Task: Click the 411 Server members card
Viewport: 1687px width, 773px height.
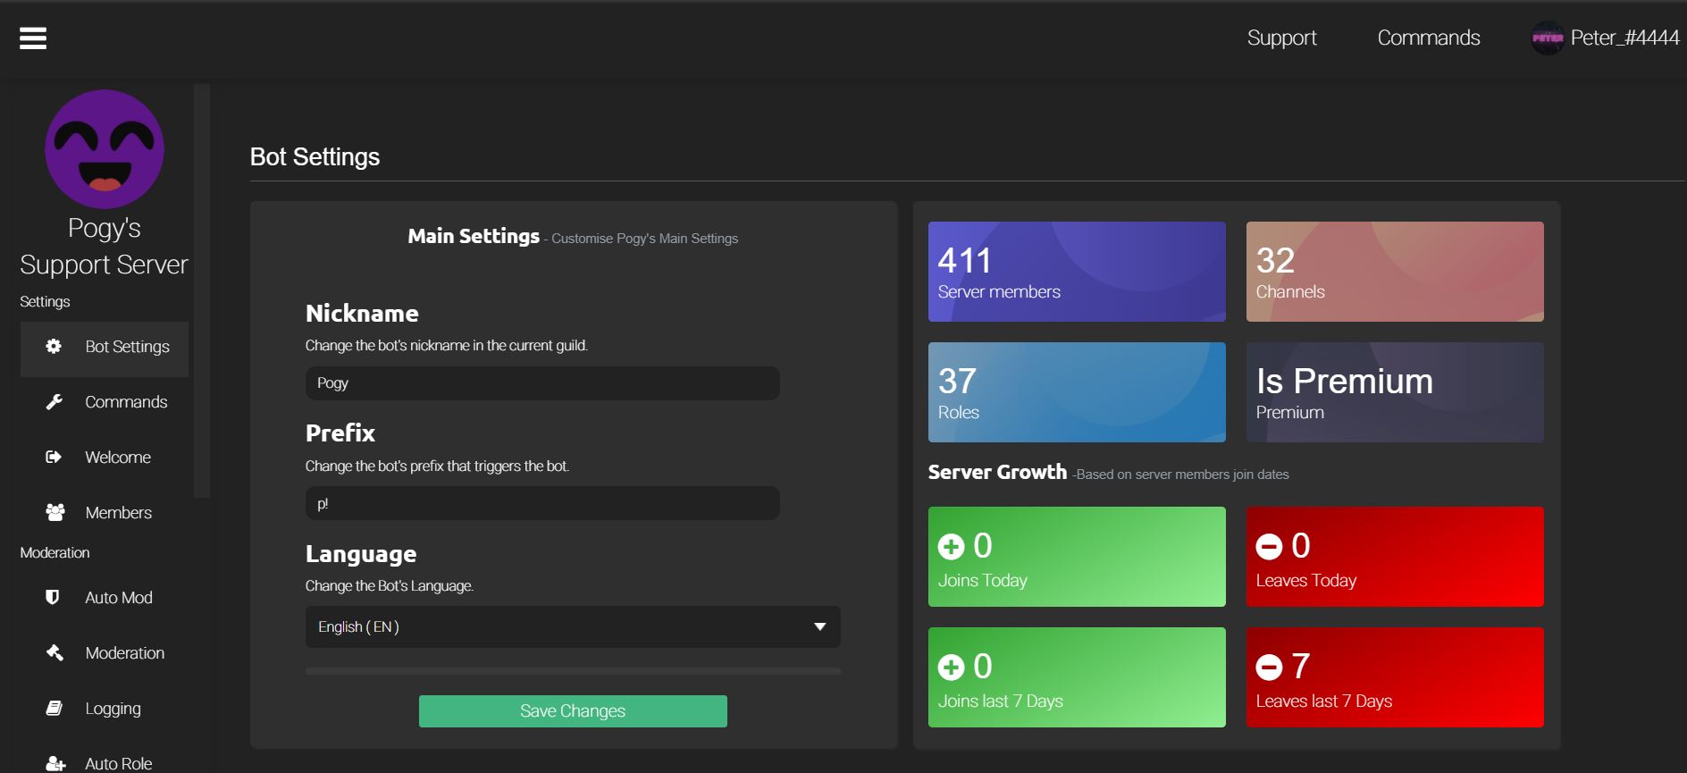Action: coord(1077,272)
